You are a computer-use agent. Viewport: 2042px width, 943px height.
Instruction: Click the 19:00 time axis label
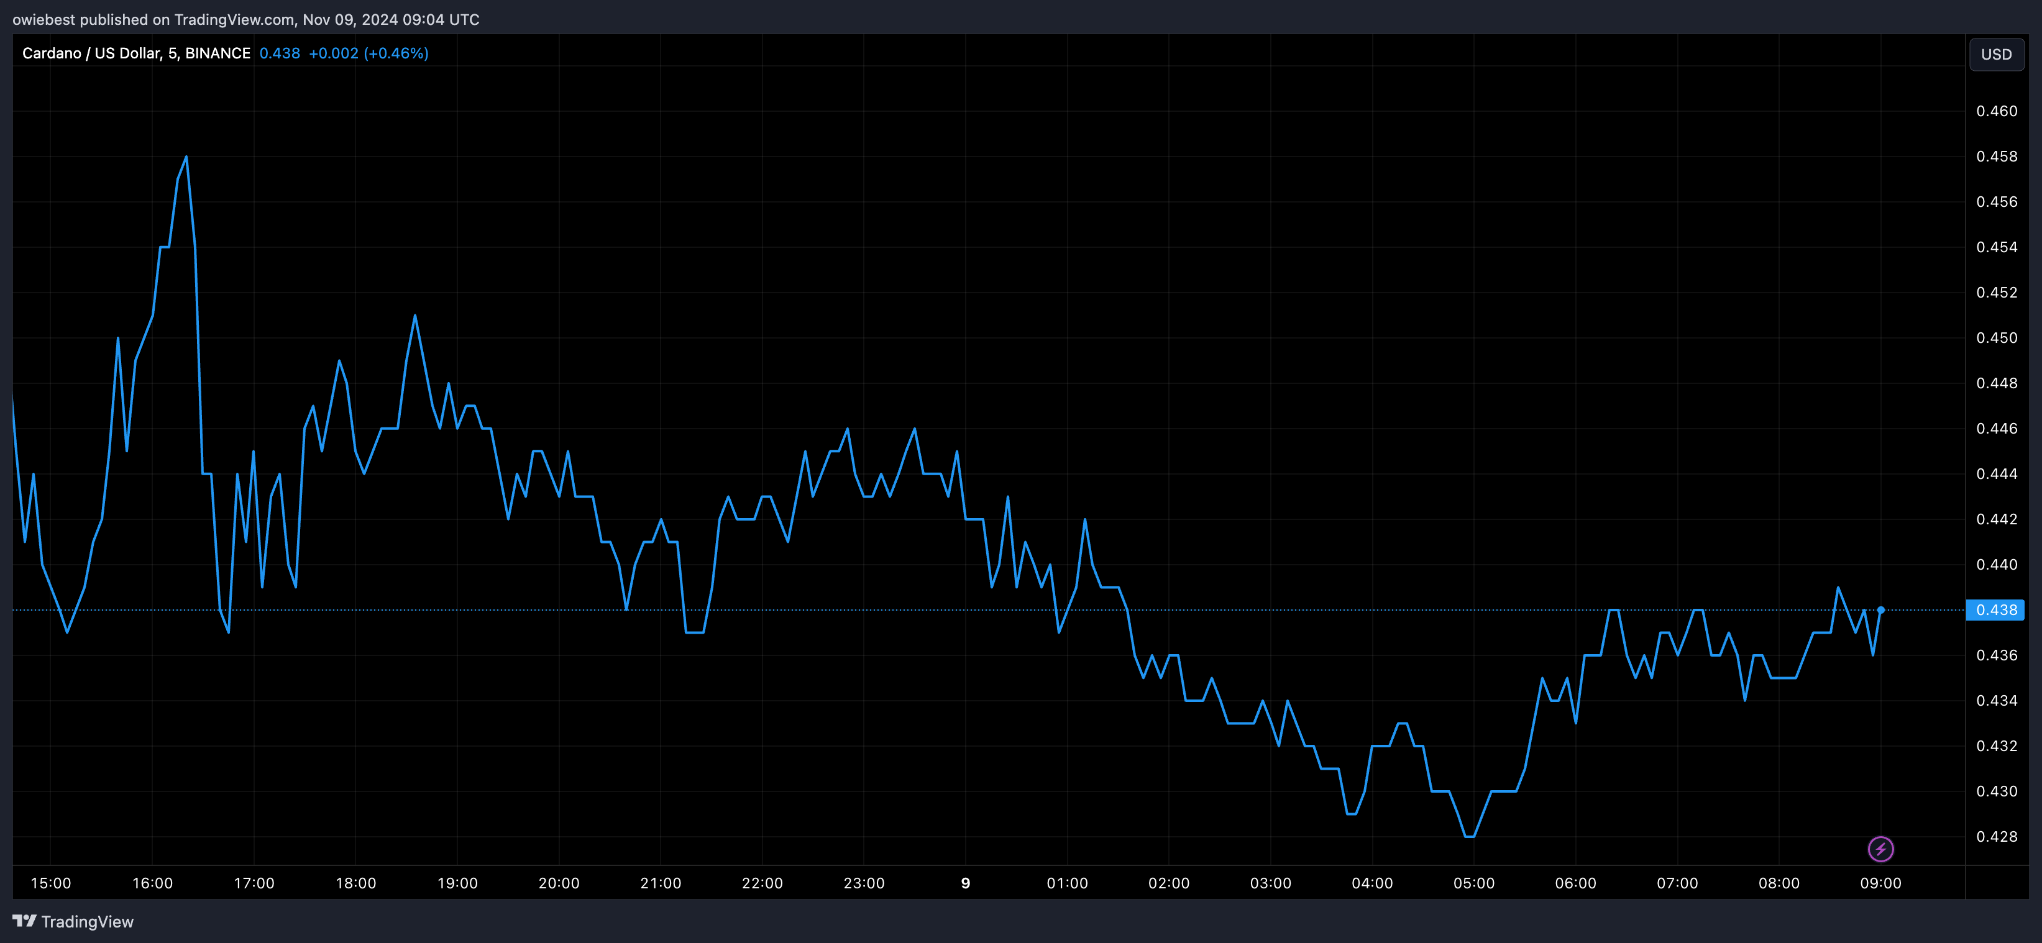coord(457,883)
